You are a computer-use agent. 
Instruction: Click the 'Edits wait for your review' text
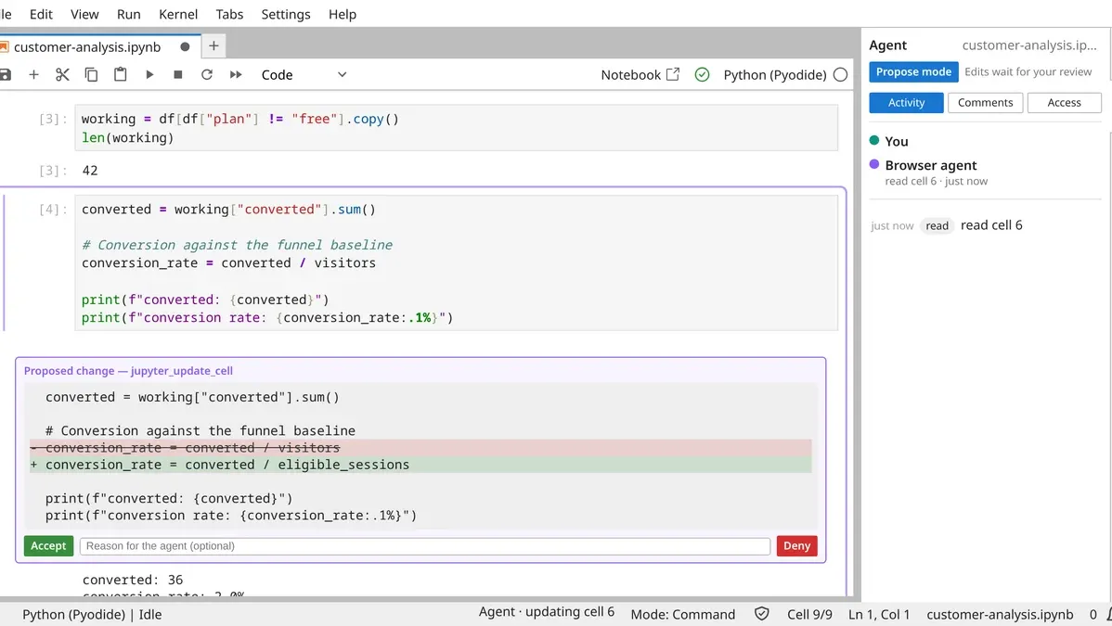point(1028,71)
